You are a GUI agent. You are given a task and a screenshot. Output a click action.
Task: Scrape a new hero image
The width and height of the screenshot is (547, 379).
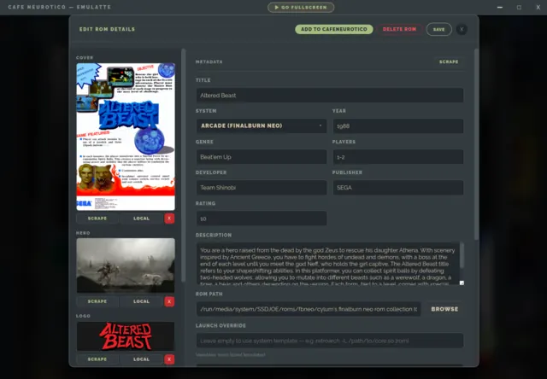(97, 301)
